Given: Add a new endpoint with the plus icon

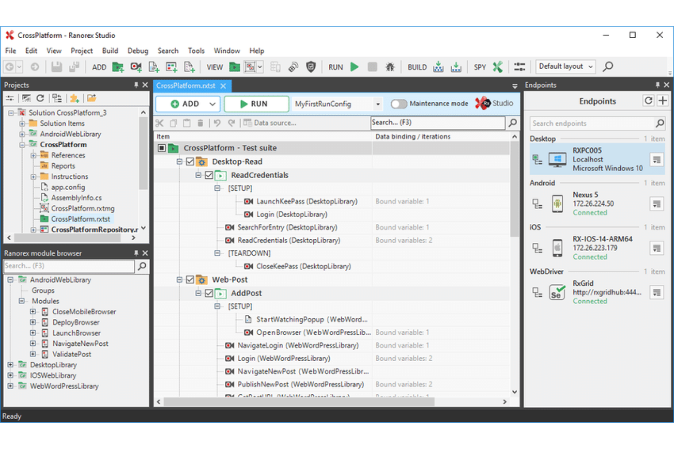Looking at the screenshot, I should (x=663, y=101).
